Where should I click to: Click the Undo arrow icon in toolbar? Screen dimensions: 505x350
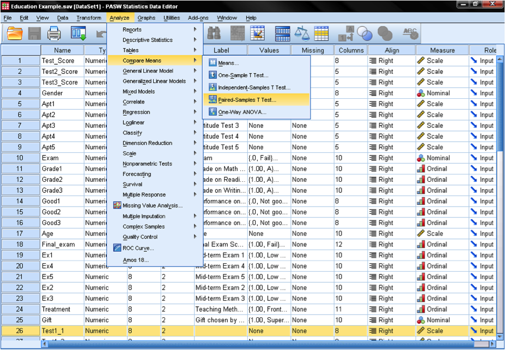point(101,34)
